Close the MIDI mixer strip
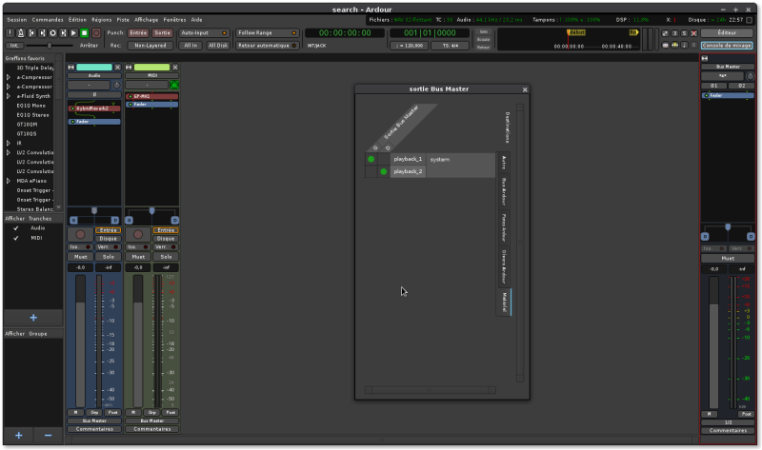 click(x=175, y=67)
